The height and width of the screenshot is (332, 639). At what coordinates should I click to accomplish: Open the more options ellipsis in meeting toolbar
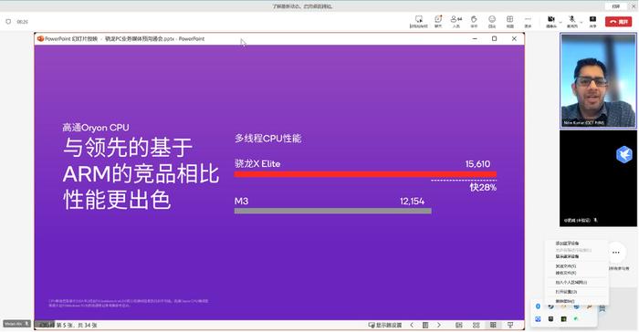(528, 21)
